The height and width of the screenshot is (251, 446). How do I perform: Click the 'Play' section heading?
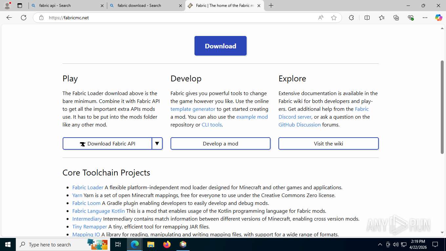pyautogui.click(x=70, y=79)
